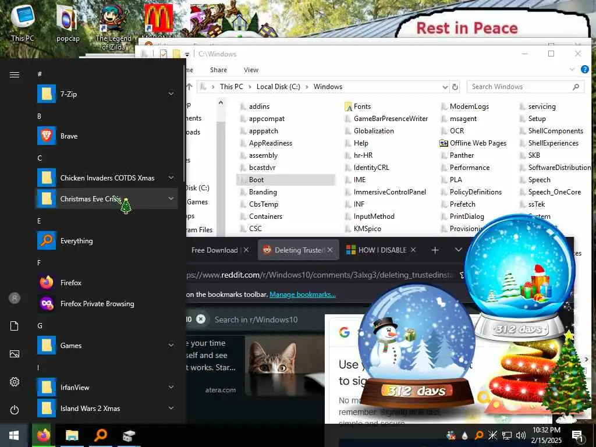Expand Island Wars 2 Xmas chevron
The height and width of the screenshot is (447, 596).
coord(171,408)
